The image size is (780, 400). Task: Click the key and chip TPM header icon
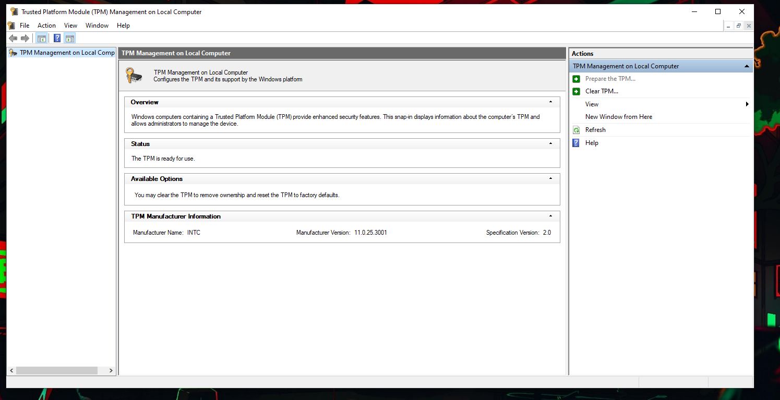tap(134, 76)
